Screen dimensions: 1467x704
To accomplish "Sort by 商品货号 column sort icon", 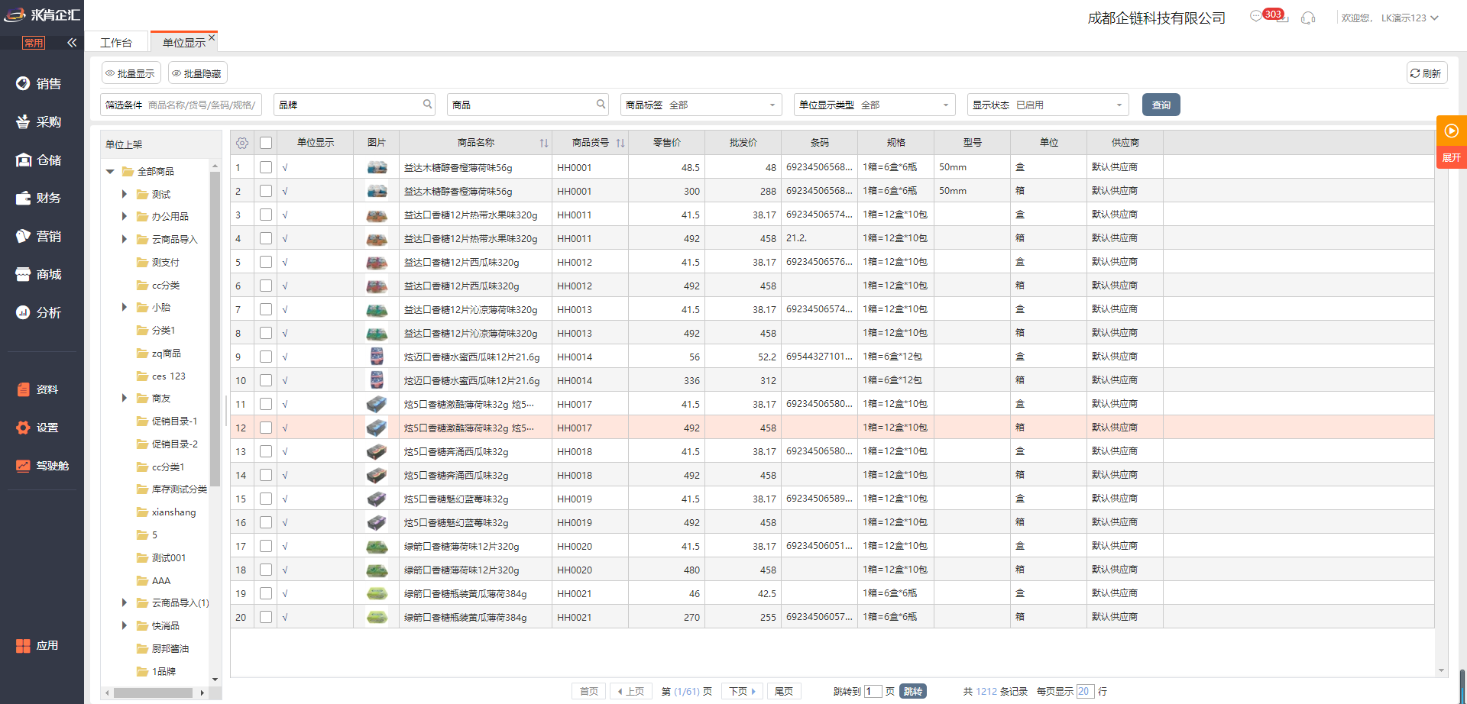I will click(x=620, y=143).
